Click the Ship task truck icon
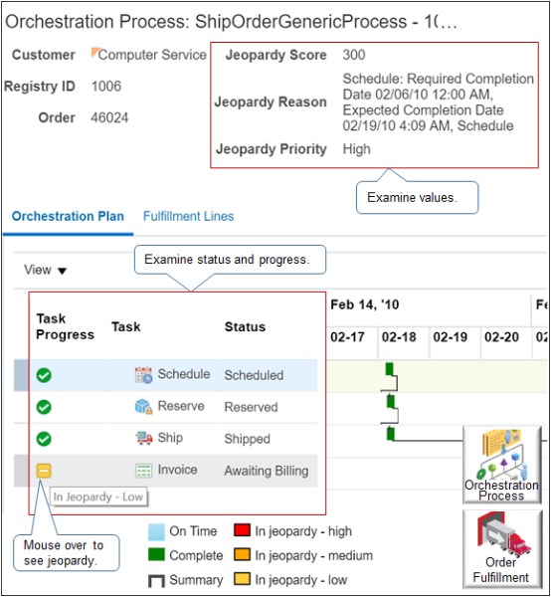Viewport: 551px width, 597px height. click(143, 438)
